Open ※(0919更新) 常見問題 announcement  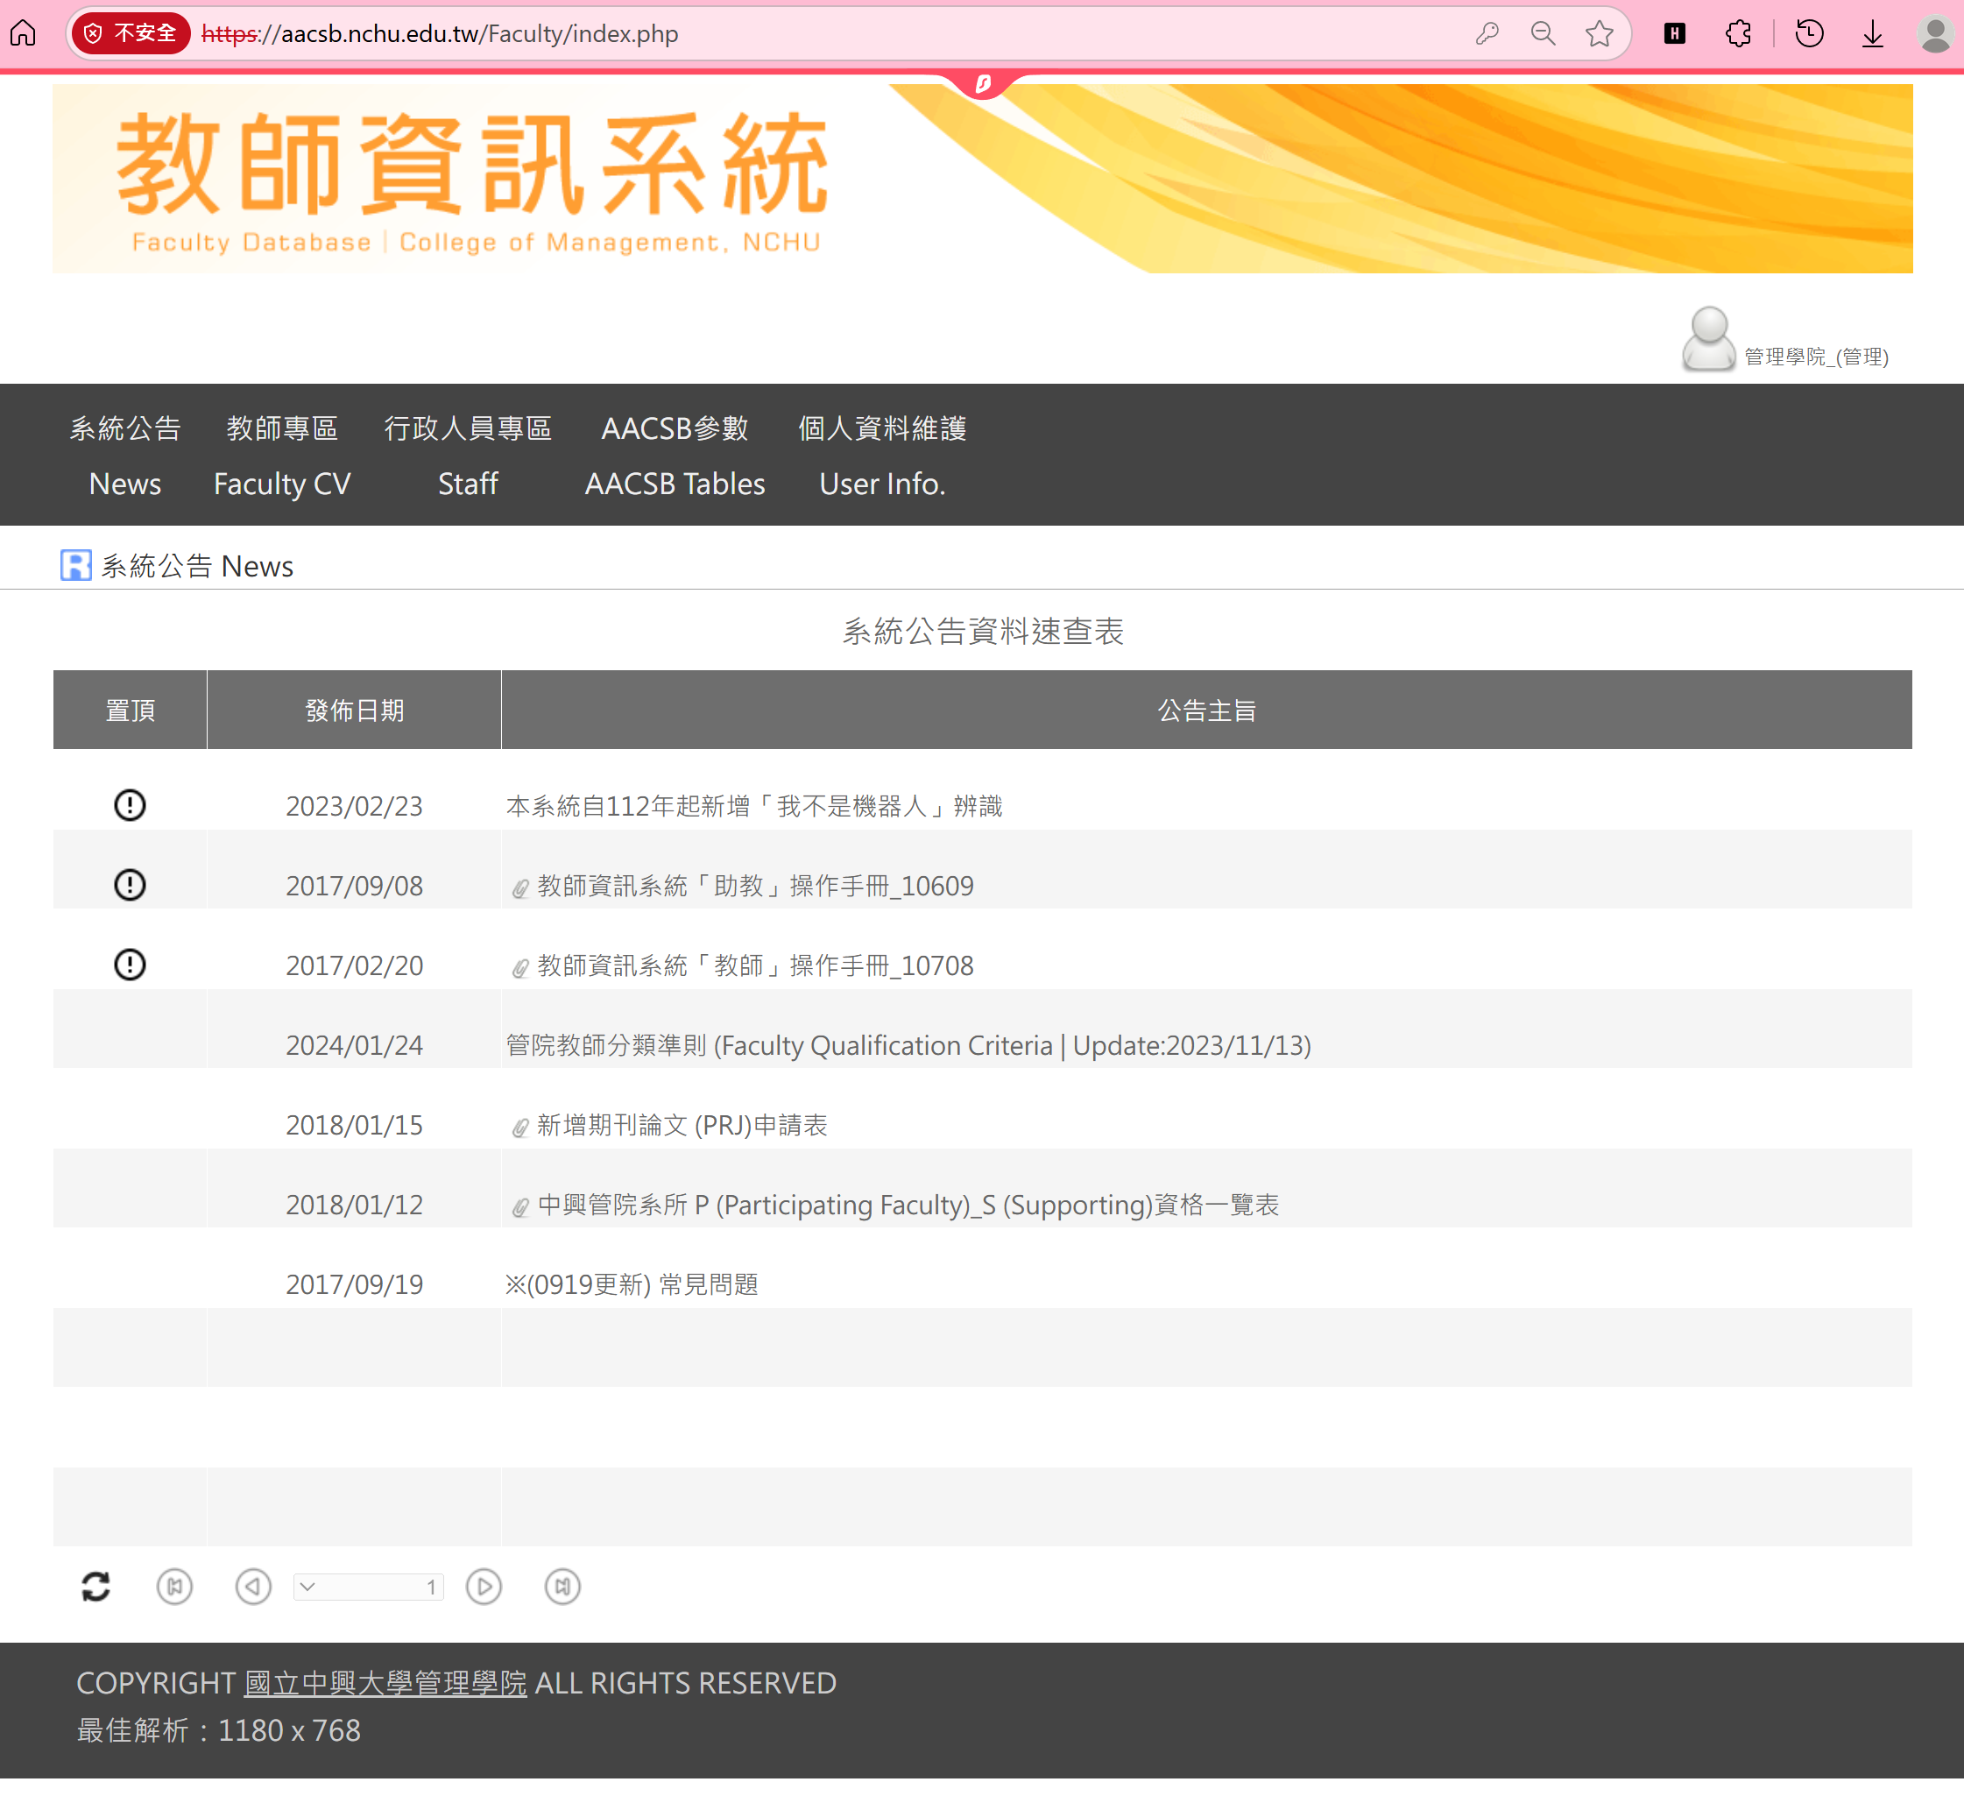(x=632, y=1285)
